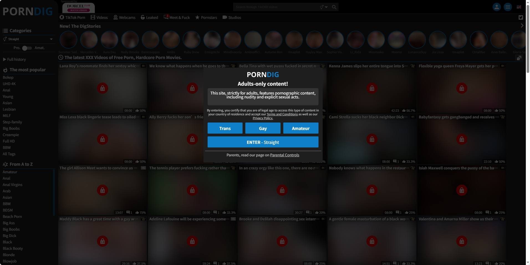Viewport: 530px width, 265px height.
Task: Open the Parental Controls link
Action: click(285, 155)
